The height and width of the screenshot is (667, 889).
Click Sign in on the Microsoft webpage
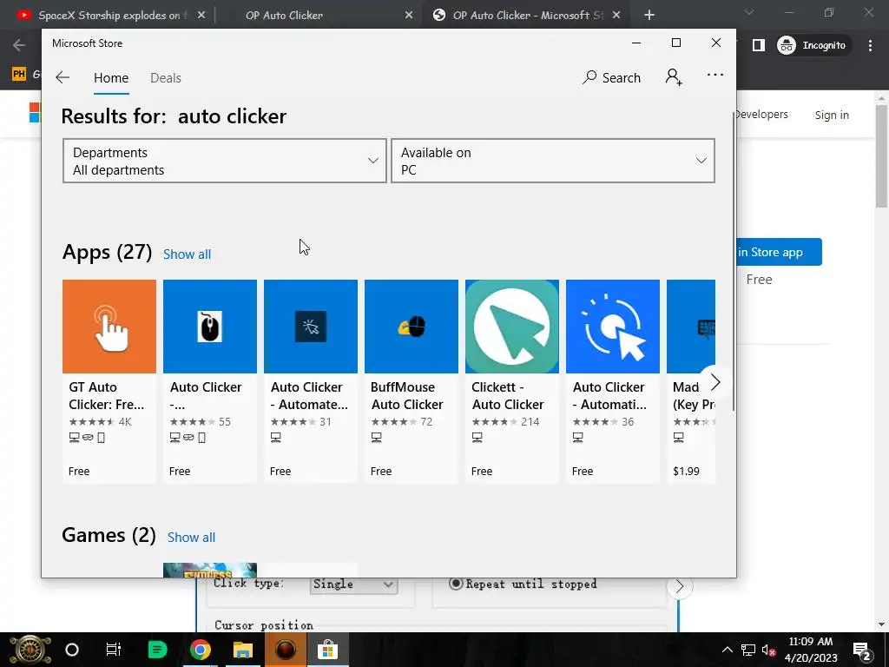(832, 116)
